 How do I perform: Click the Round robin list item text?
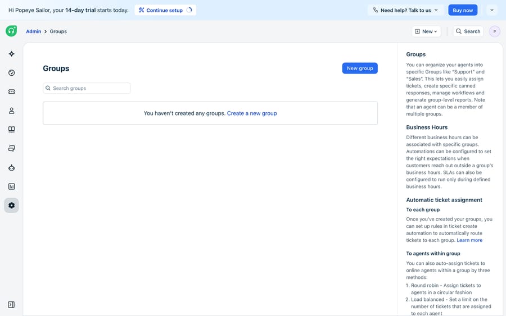click(x=446, y=289)
